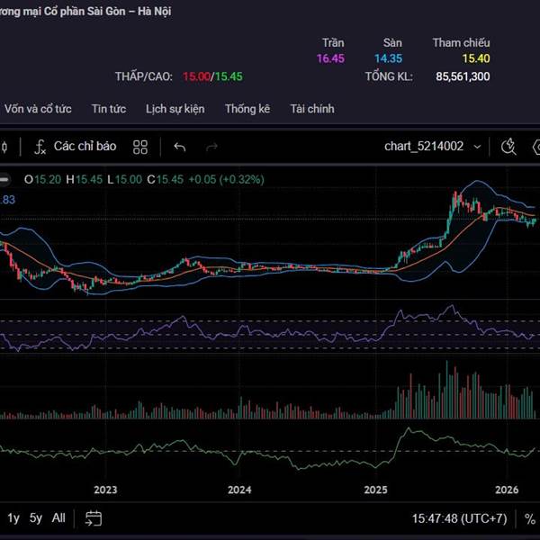The image size is (540, 540).
Task: Open the Tài chính tab
Action: pos(311,109)
